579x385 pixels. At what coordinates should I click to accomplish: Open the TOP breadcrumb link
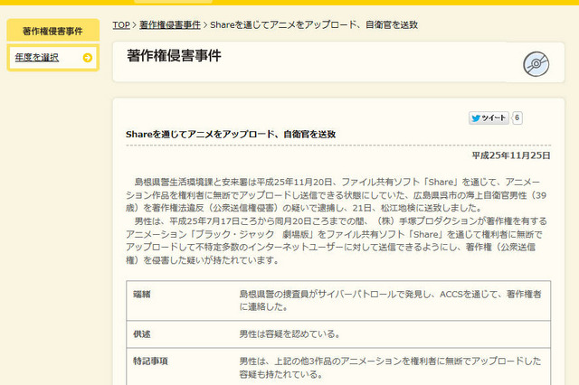121,25
